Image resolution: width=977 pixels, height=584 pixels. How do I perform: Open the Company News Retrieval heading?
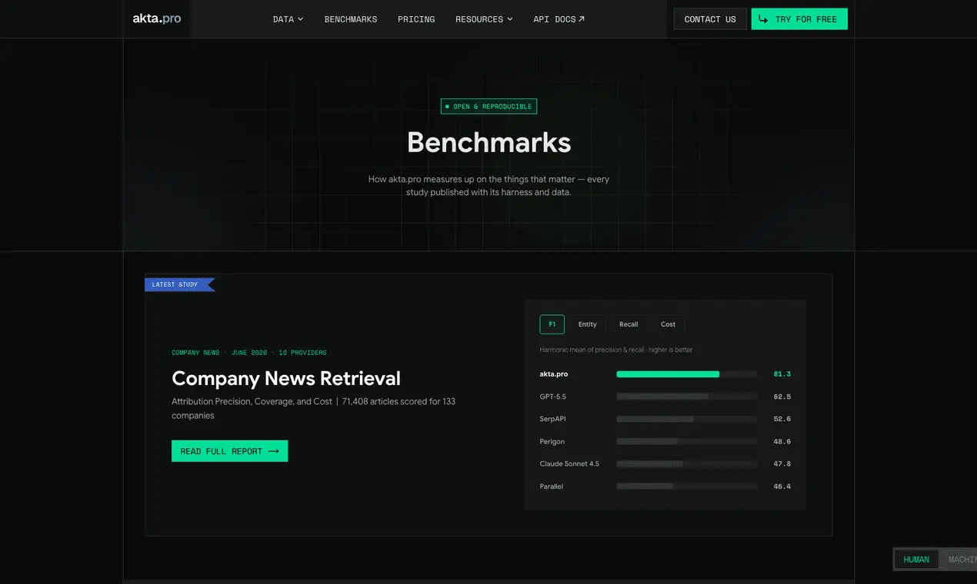click(286, 378)
